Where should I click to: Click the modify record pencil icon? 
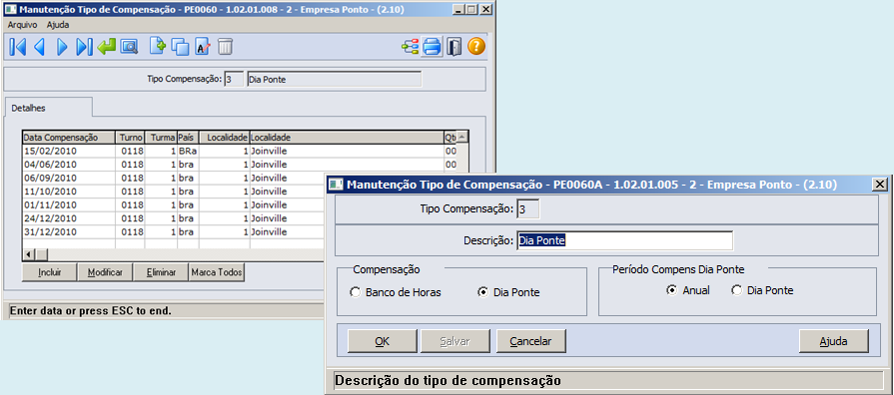203,47
